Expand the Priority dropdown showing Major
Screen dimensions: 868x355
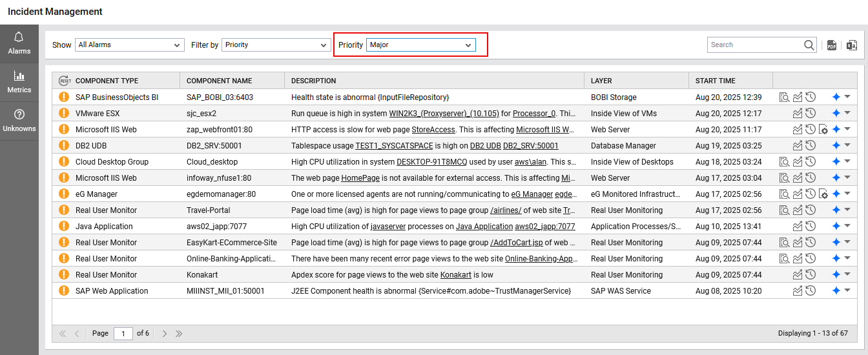420,45
